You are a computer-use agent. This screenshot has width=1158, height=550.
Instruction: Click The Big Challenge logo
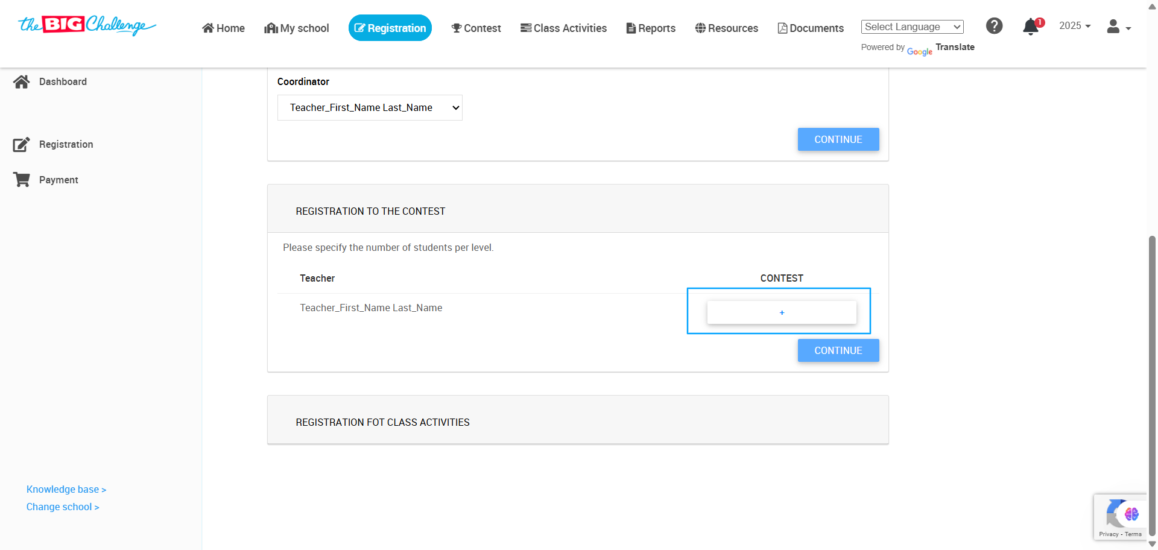87,25
